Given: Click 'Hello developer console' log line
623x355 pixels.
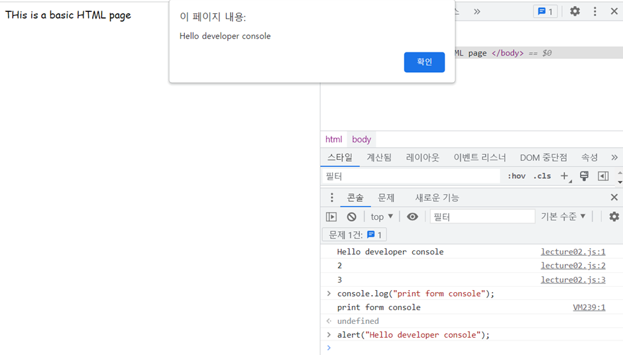Looking at the screenshot, I should click(x=390, y=252).
